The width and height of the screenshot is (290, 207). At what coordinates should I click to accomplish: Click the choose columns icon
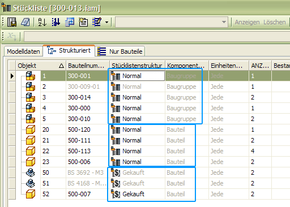[70, 22]
